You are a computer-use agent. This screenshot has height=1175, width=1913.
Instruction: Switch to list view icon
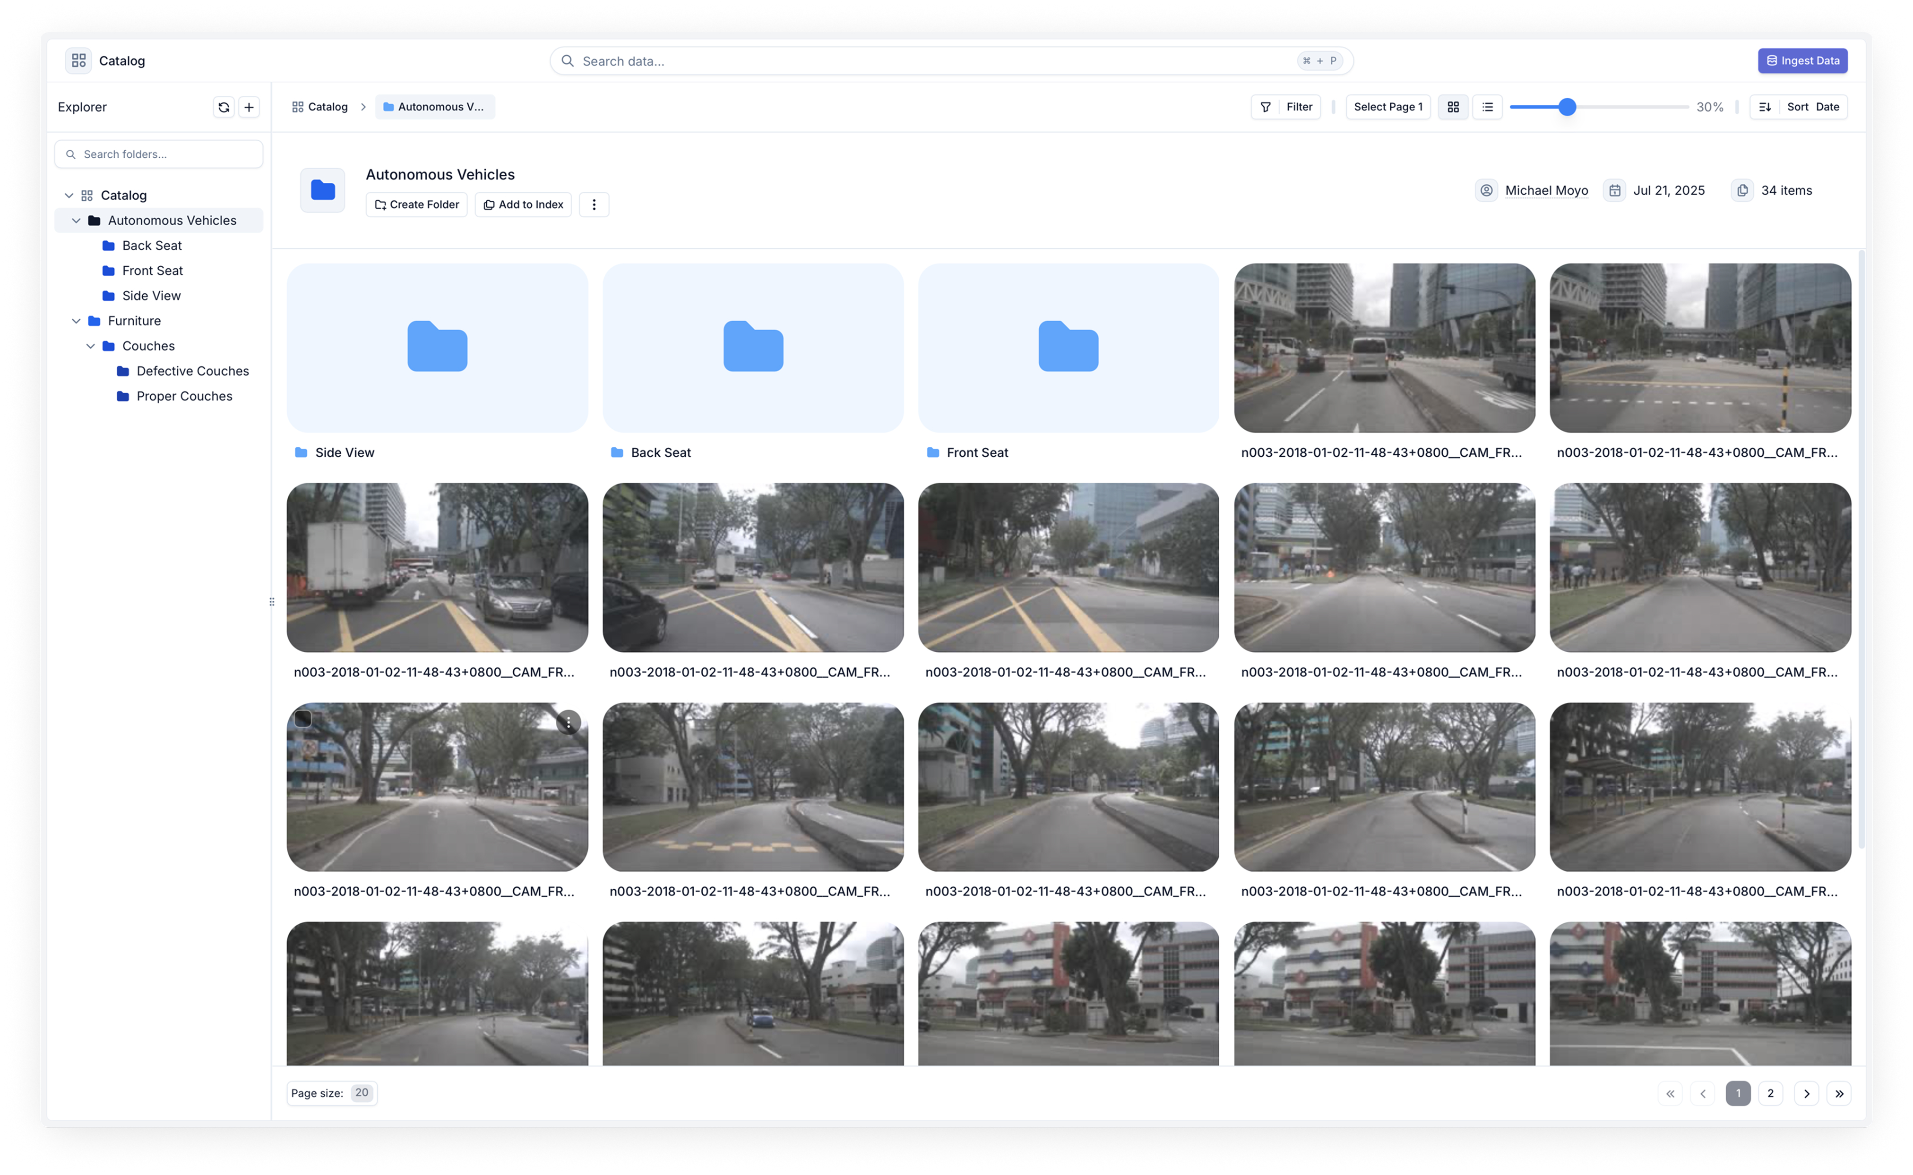point(1487,107)
